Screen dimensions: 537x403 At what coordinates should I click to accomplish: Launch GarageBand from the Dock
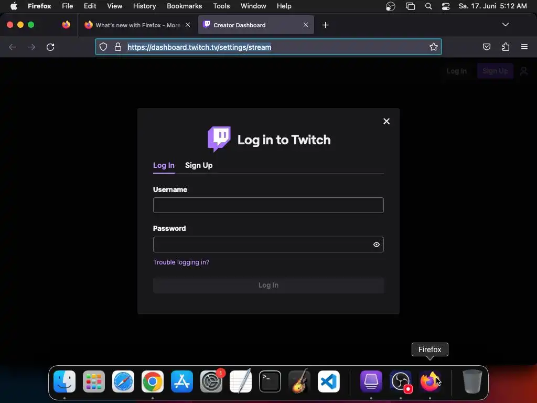[x=299, y=381]
